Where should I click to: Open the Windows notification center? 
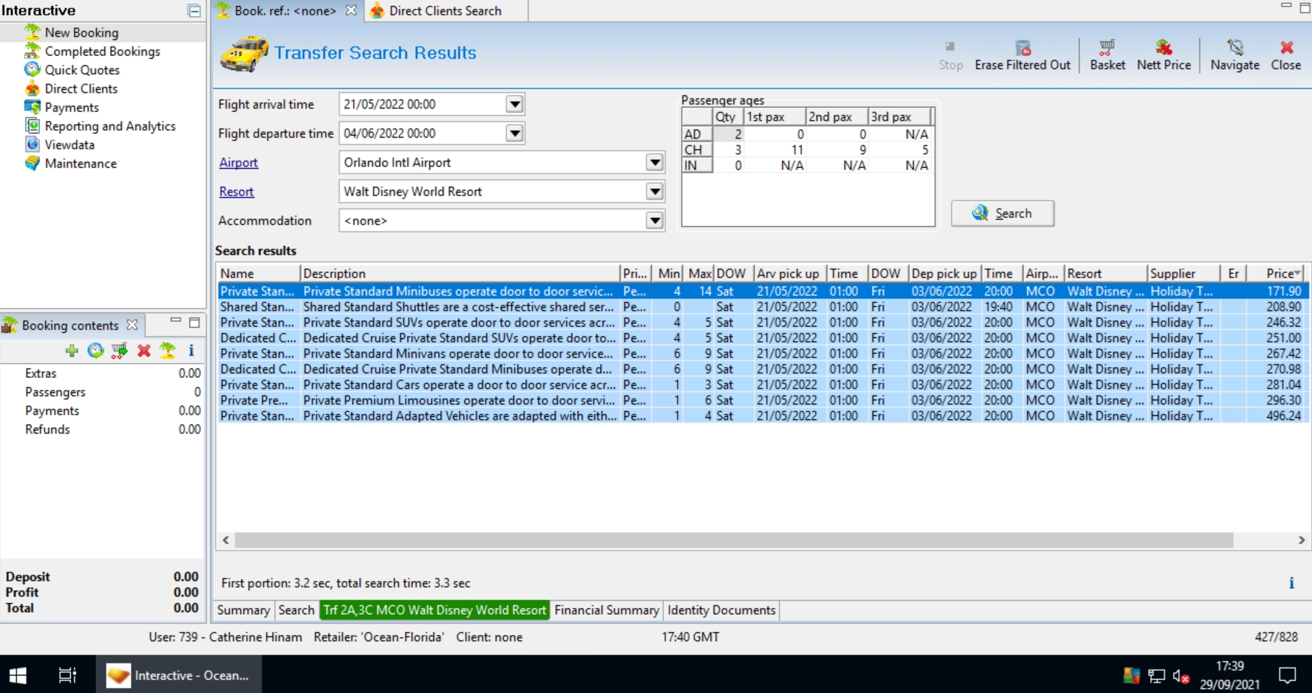click(x=1287, y=675)
